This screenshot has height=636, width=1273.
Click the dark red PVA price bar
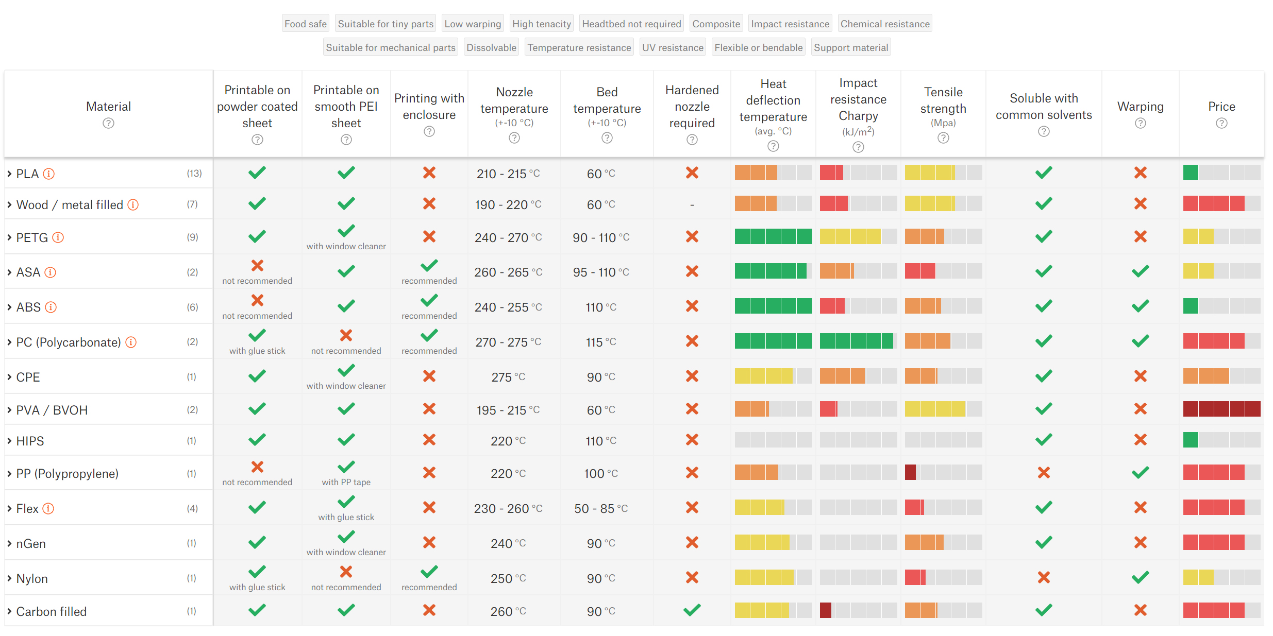(x=1221, y=409)
